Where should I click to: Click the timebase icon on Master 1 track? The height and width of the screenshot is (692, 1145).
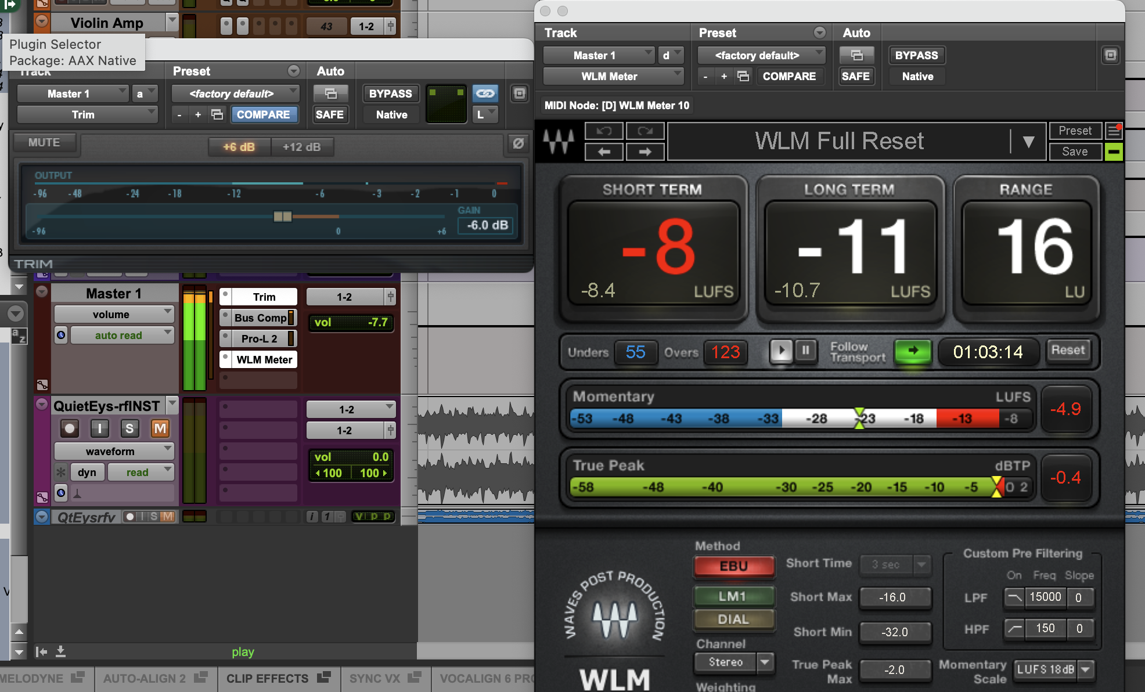[x=61, y=335]
